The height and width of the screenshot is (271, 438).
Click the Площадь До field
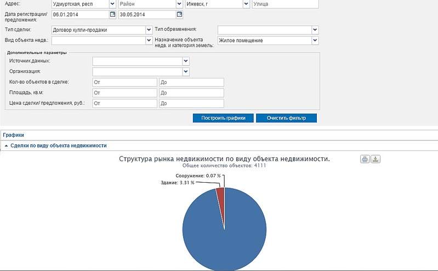point(191,93)
